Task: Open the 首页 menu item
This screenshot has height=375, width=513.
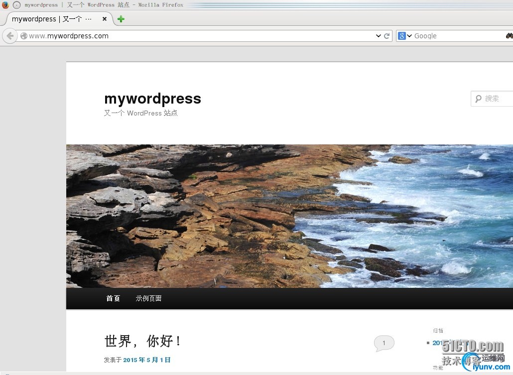Action: [113, 298]
